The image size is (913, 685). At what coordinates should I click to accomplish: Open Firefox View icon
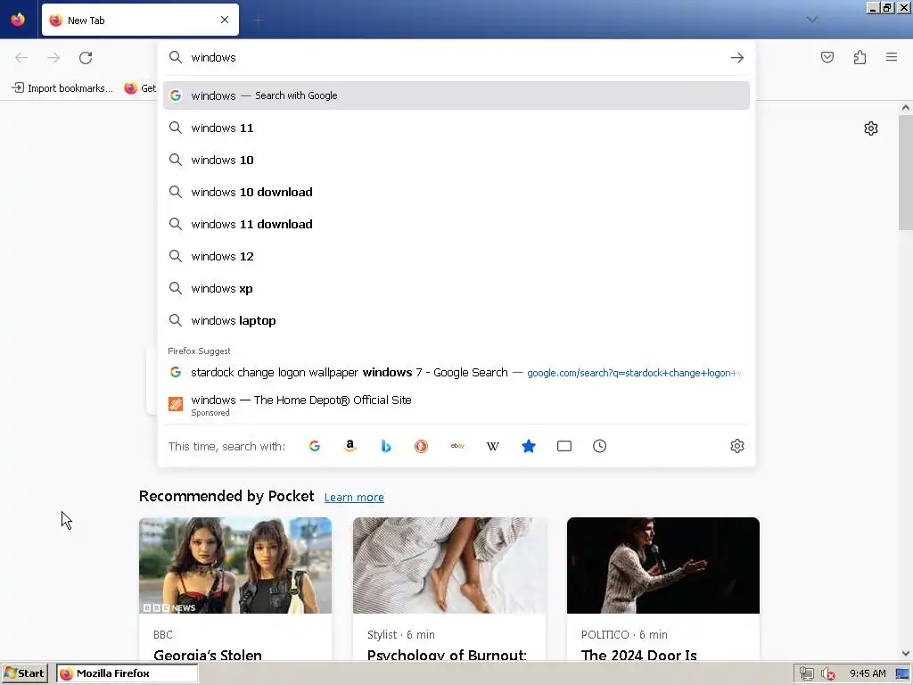[x=18, y=20]
